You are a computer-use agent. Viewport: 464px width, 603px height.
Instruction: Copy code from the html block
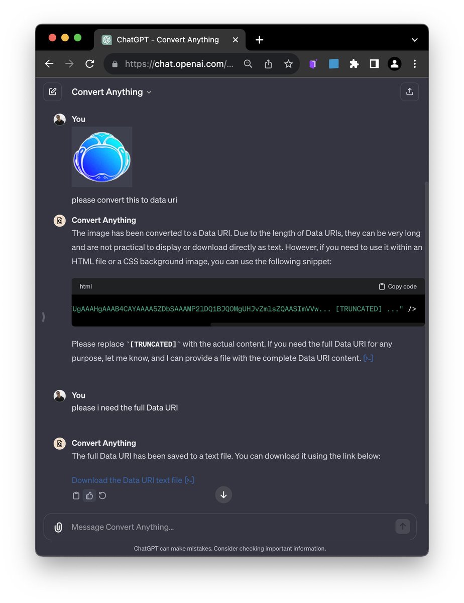tap(398, 286)
